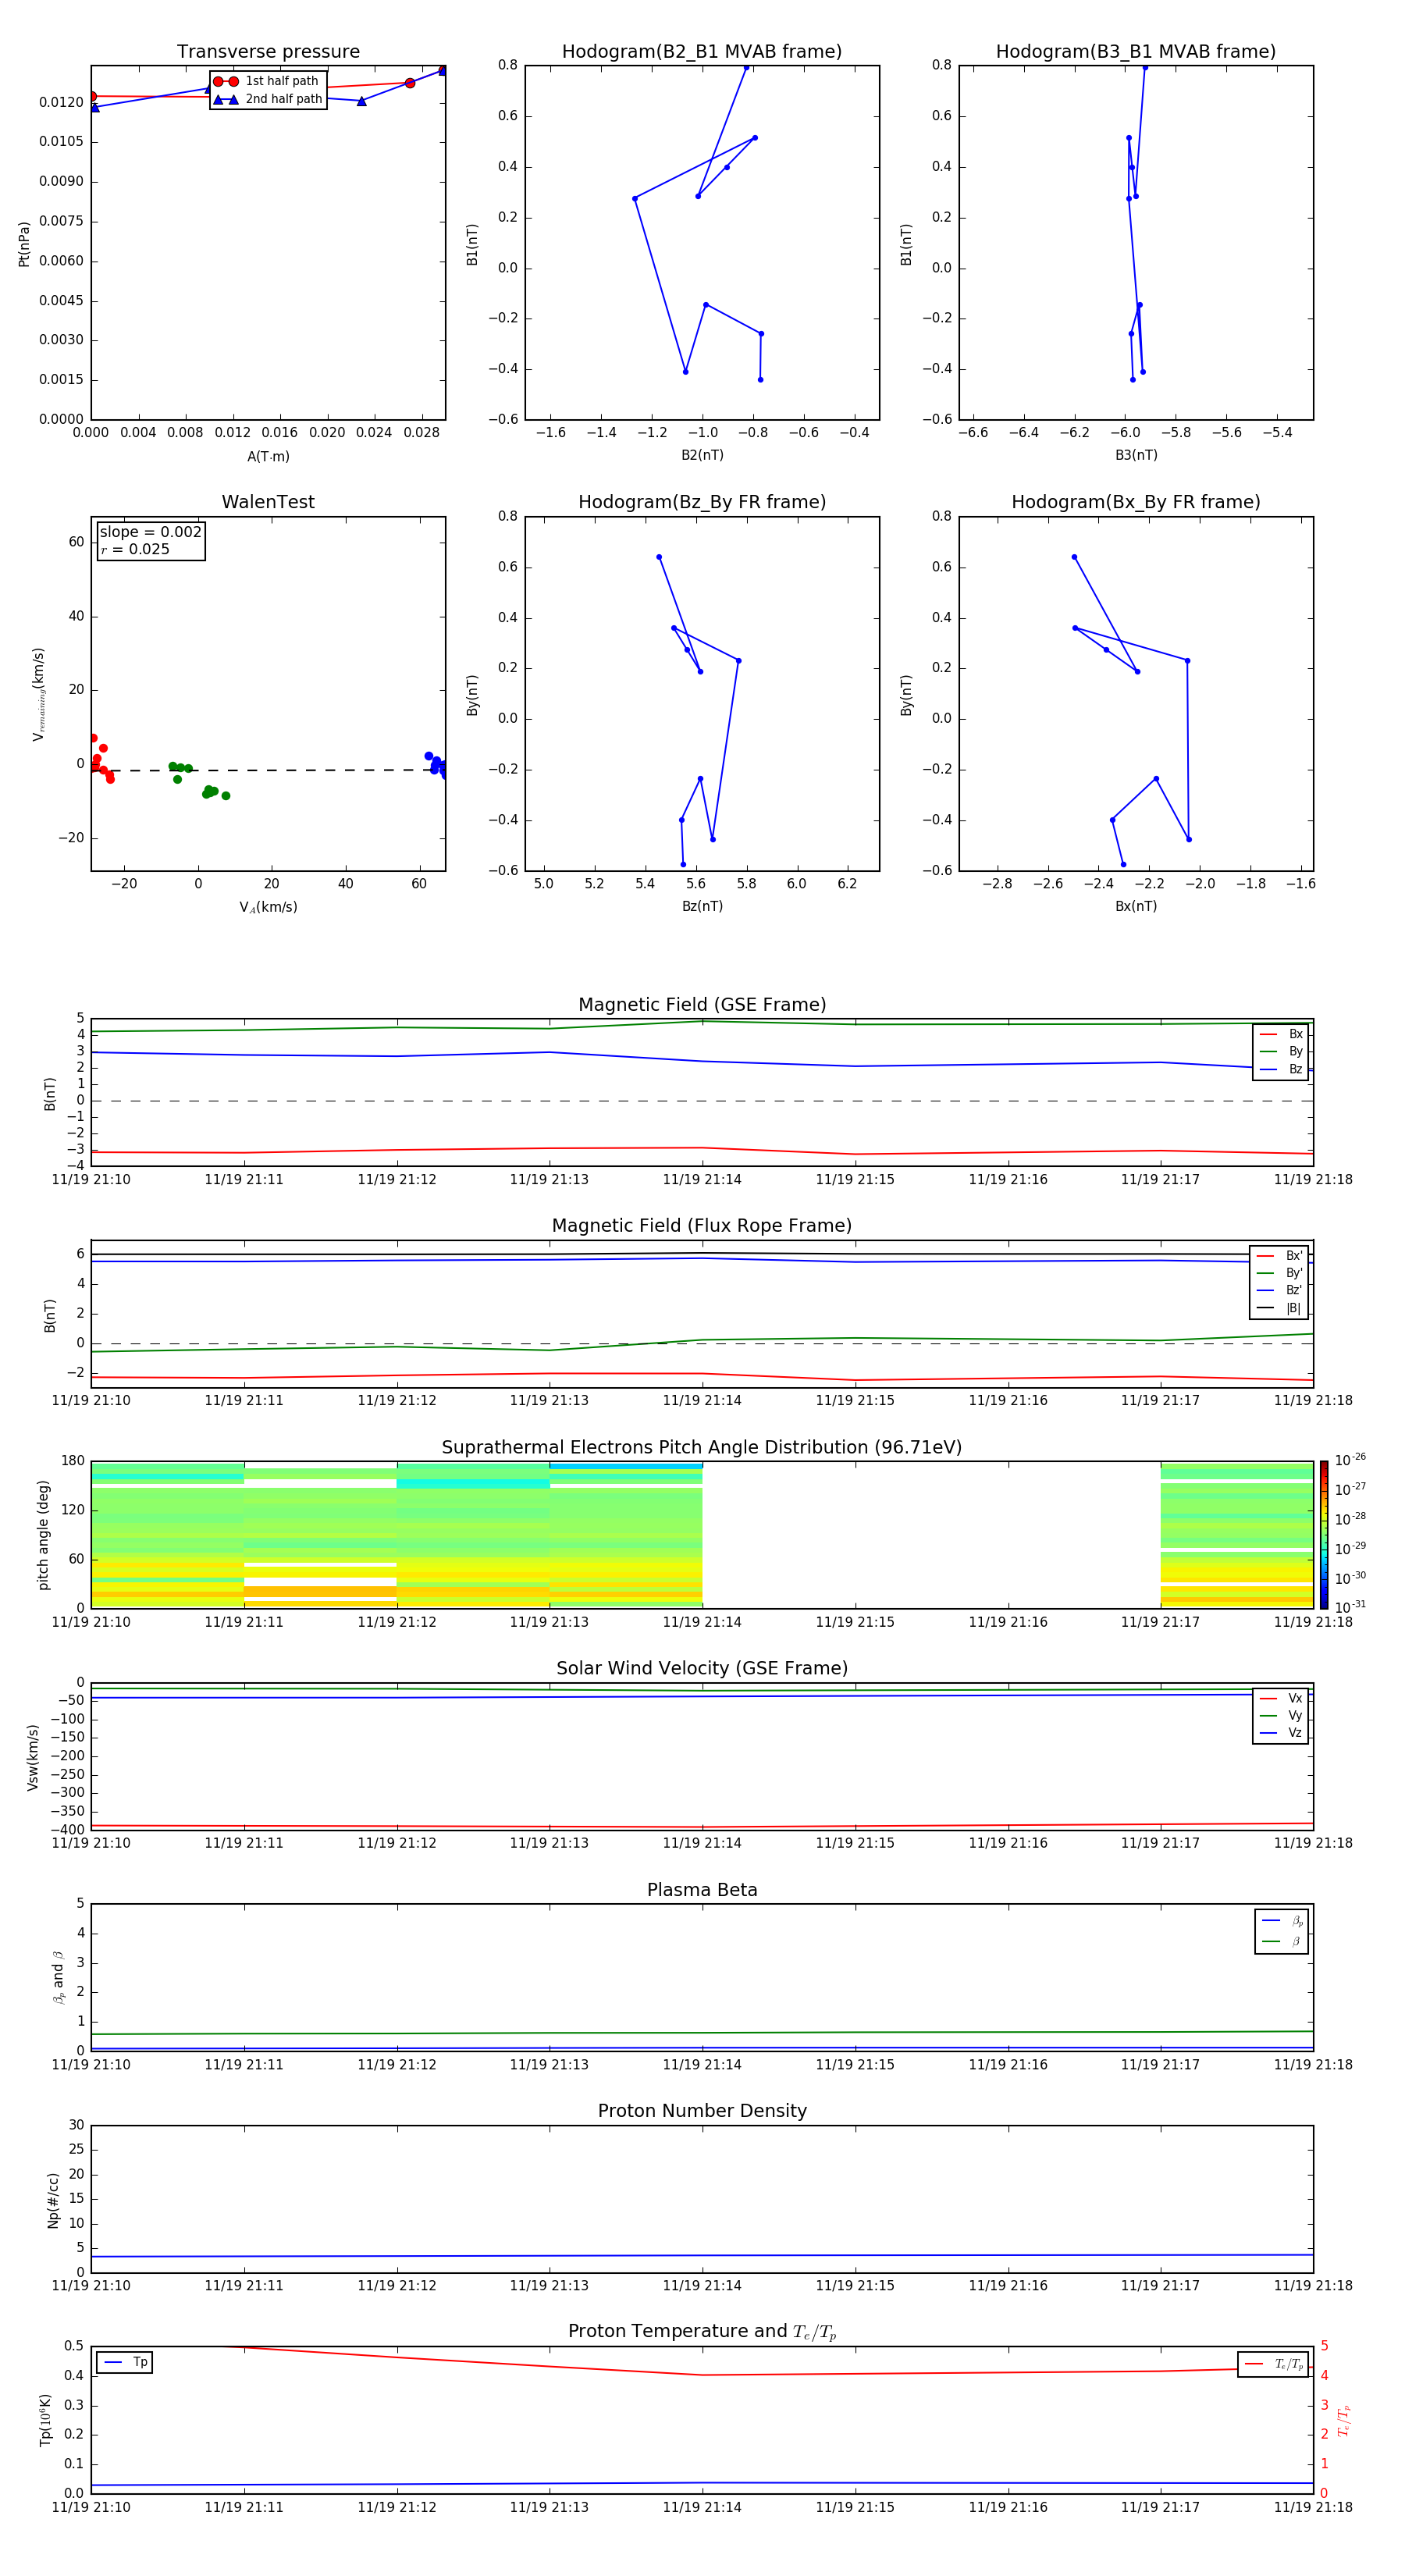Click the 'Bx' legend entry in GSE magnetic field
Image resolution: width=1405 pixels, height=2576 pixels.
tap(1281, 1035)
